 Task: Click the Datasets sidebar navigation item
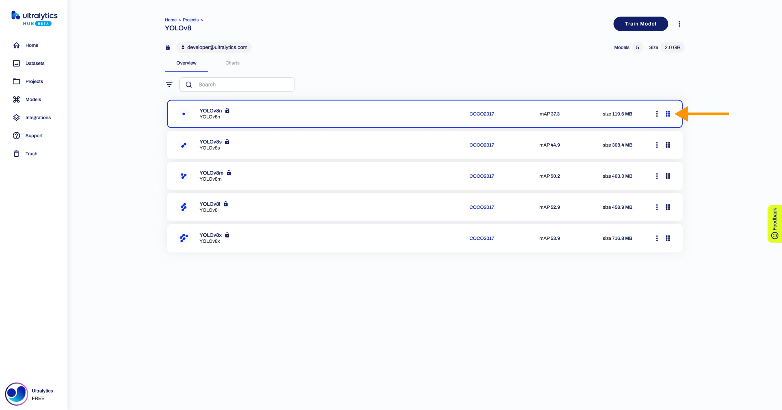tap(35, 63)
